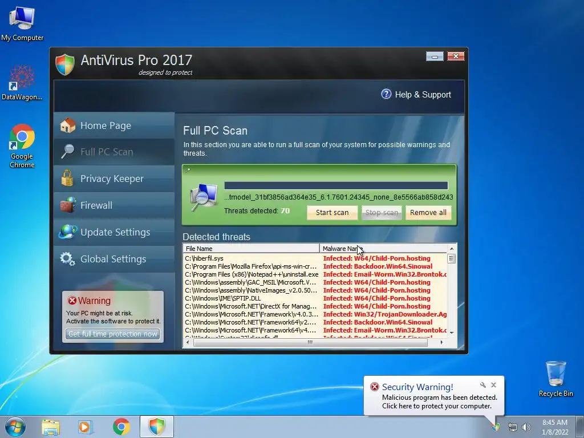Sort by File Name column header
Viewport: 584px width, 438px height.
coord(252,249)
